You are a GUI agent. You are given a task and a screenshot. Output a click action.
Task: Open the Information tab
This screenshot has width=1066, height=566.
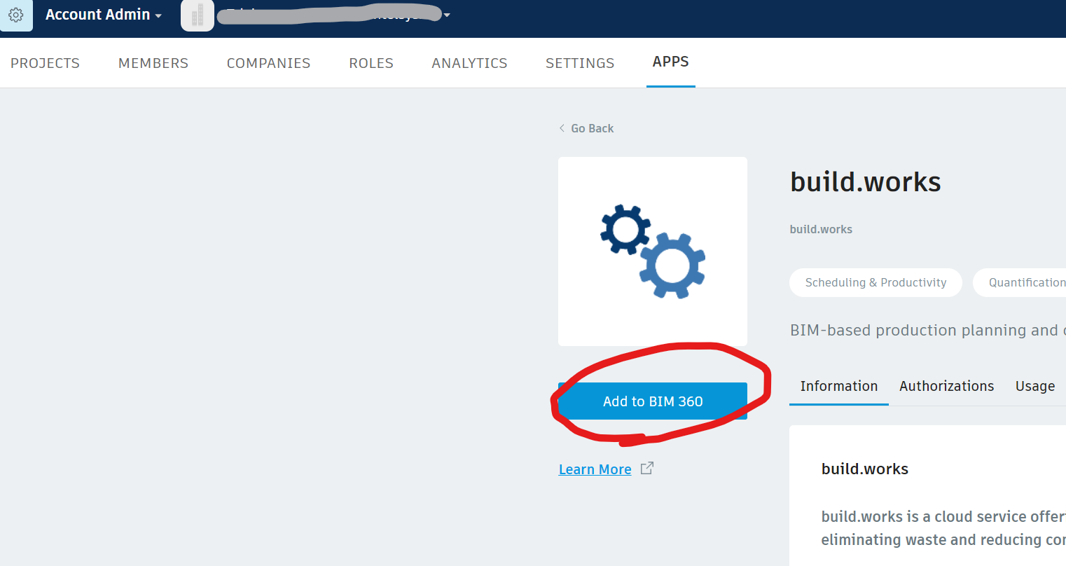(x=838, y=386)
